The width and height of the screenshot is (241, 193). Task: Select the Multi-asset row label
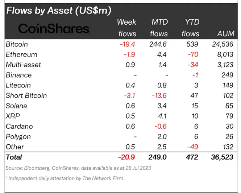pos(24,65)
